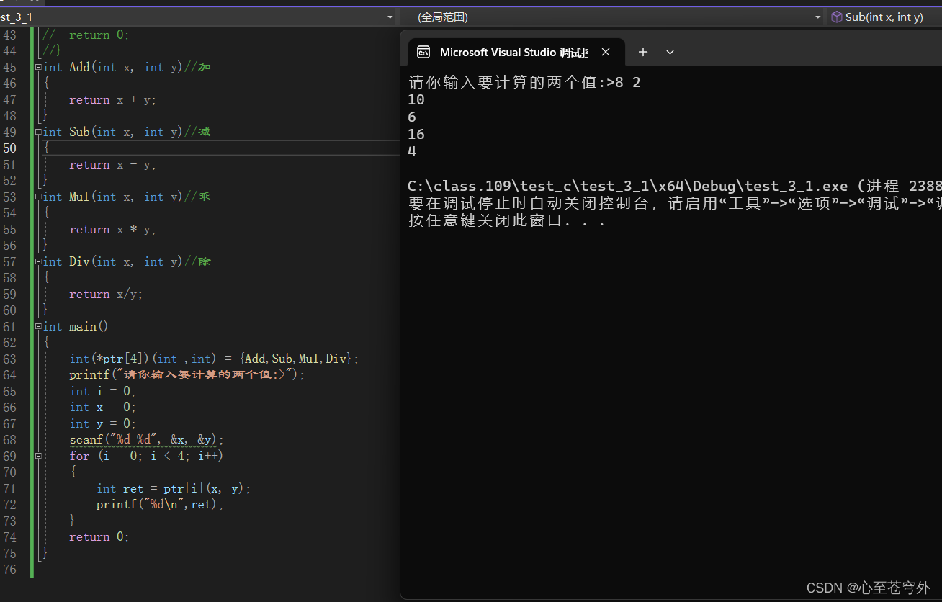Click the commented '// return 0;' on line 43
The image size is (942, 602).
(x=86, y=35)
